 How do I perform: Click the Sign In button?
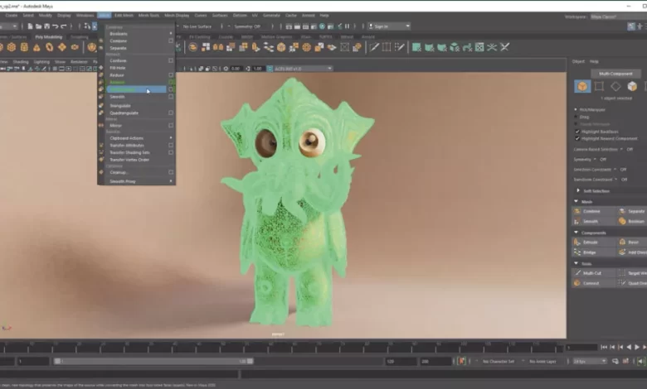pyautogui.click(x=382, y=26)
